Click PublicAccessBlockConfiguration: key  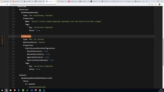coord(40,48)
